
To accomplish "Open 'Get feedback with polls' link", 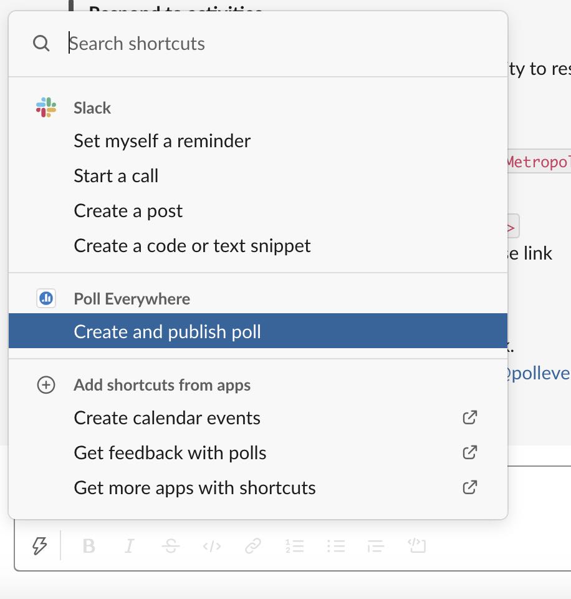I will 170,453.
